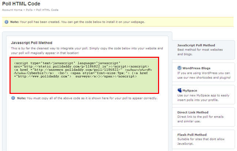Click the MySpace people icon
This screenshot has width=237, height=151.
point(180,90)
